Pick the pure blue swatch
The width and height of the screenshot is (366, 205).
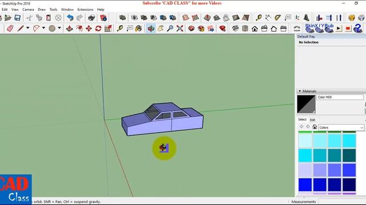(305, 184)
